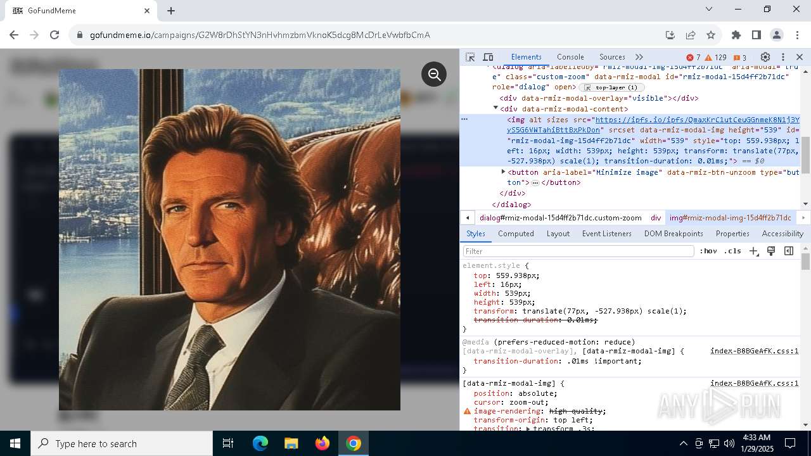The height and width of the screenshot is (456, 811).
Task: Open the Properties tab
Action: [x=732, y=234]
